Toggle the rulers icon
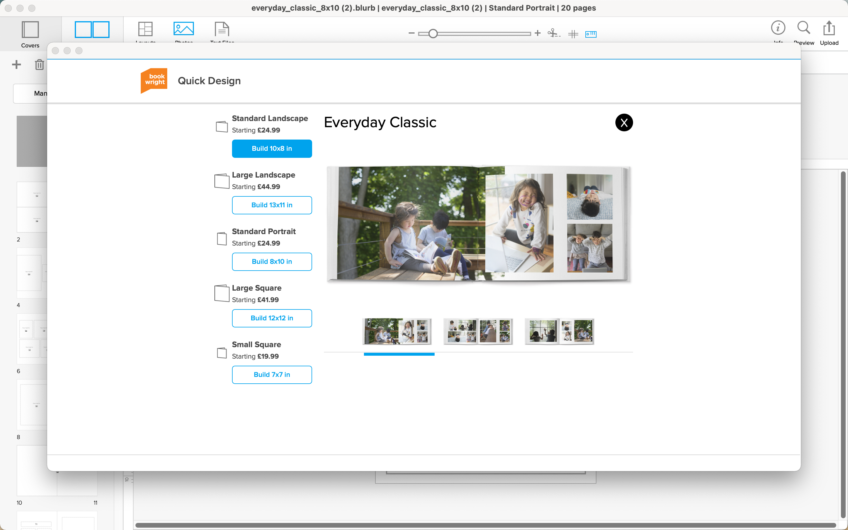This screenshot has width=848, height=530. [x=591, y=34]
